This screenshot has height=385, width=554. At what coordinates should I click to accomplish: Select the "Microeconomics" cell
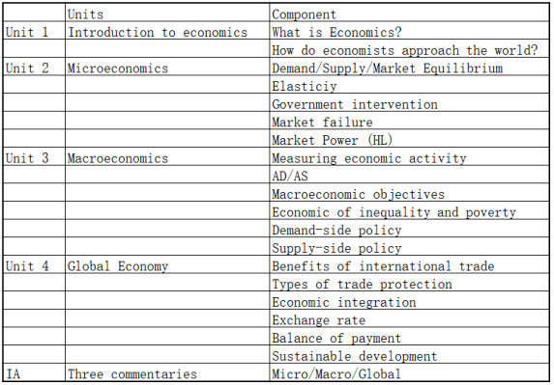[167, 67]
